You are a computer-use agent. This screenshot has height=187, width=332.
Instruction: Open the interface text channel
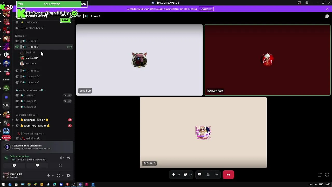43,22
